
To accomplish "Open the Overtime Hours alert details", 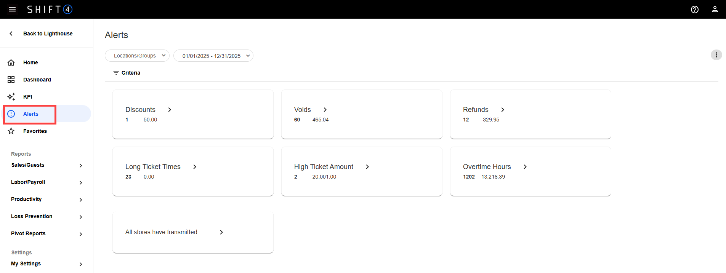I will pos(525,167).
